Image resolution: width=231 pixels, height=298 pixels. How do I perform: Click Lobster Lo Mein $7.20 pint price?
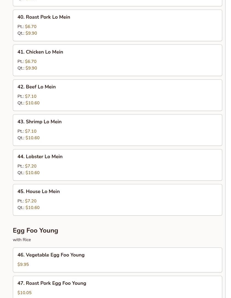point(31,166)
